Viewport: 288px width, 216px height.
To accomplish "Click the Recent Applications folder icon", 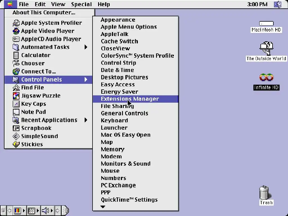I will point(16,120).
